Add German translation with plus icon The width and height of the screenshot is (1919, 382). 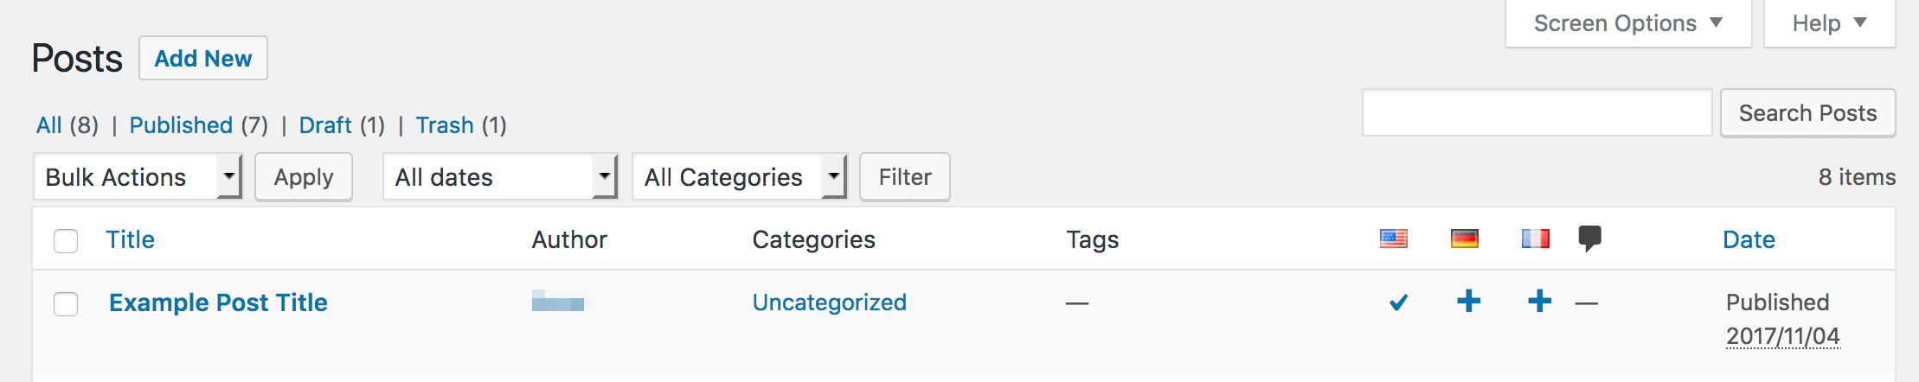click(1468, 301)
